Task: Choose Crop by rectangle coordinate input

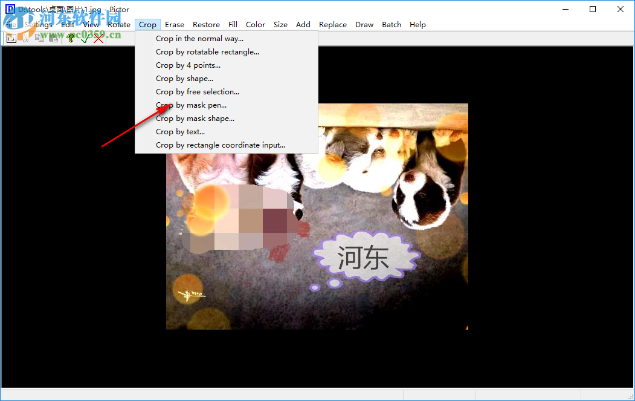Action: click(x=220, y=145)
